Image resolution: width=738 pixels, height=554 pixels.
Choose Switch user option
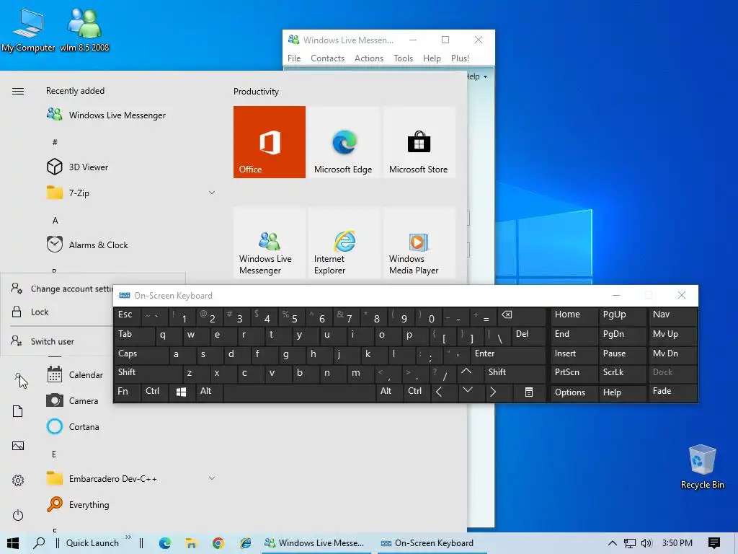tap(58, 341)
